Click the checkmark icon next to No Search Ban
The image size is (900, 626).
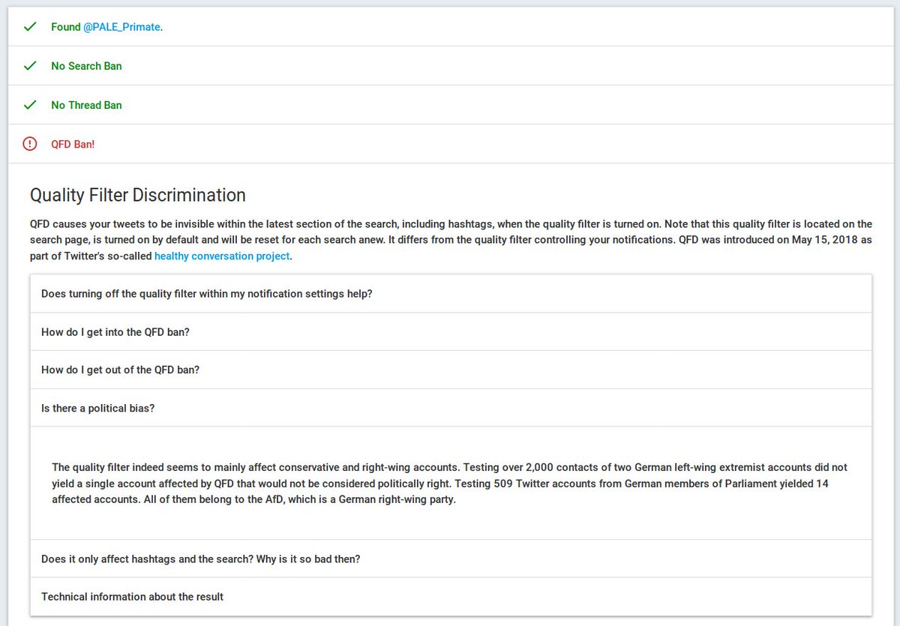[30, 66]
